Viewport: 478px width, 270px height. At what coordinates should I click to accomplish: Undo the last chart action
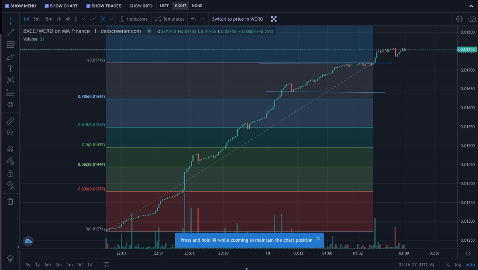pyautogui.click(x=193, y=19)
